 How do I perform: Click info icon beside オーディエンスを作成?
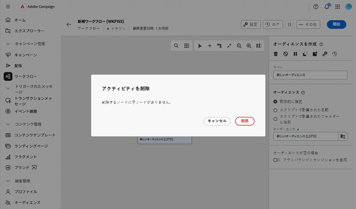click(321, 44)
